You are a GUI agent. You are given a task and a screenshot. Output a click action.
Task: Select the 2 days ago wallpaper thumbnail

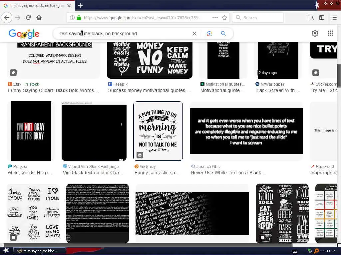pyautogui.click(x=278, y=60)
